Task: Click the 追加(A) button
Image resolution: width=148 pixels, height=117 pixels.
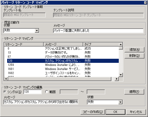Action: coord(134,50)
